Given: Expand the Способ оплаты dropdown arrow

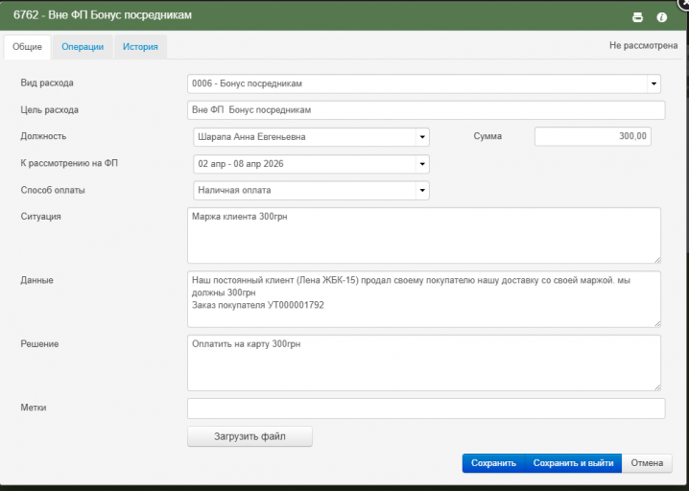Looking at the screenshot, I should pyautogui.click(x=422, y=191).
